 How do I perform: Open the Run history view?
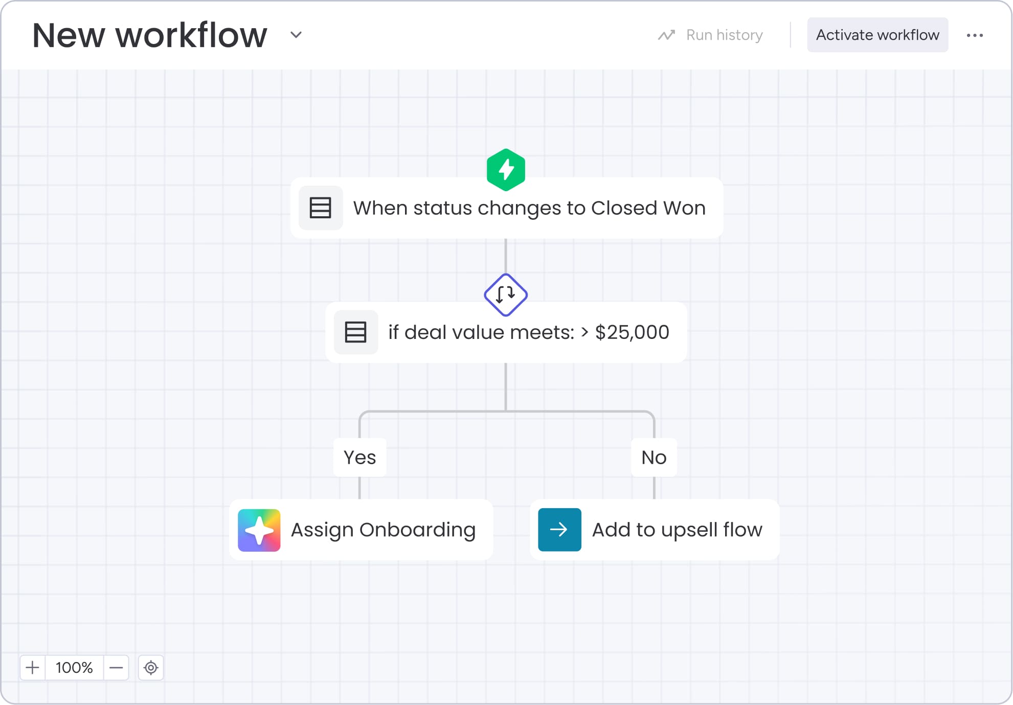coord(724,35)
